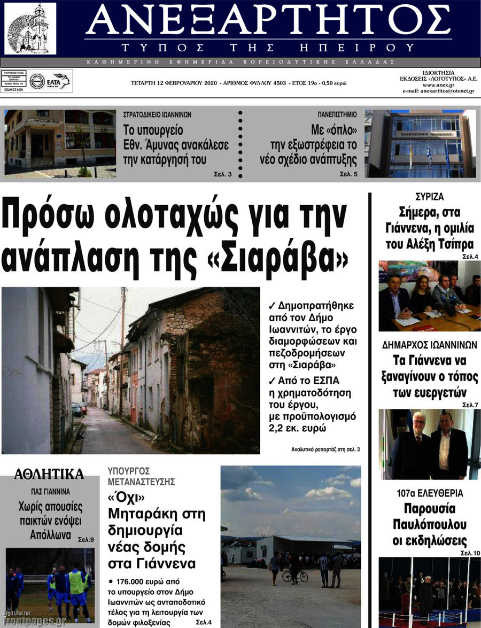The image size is (481, 628).
Task: Click Σελ.4 under the Τσίπρα headline
Action: [470, 257]
